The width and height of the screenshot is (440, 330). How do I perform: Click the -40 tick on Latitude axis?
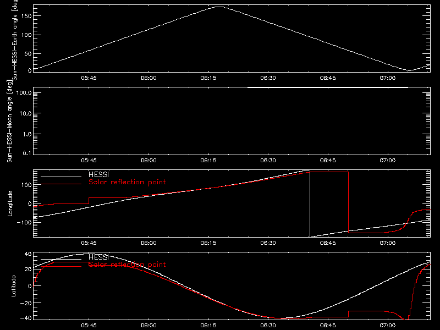pos(26,318)
